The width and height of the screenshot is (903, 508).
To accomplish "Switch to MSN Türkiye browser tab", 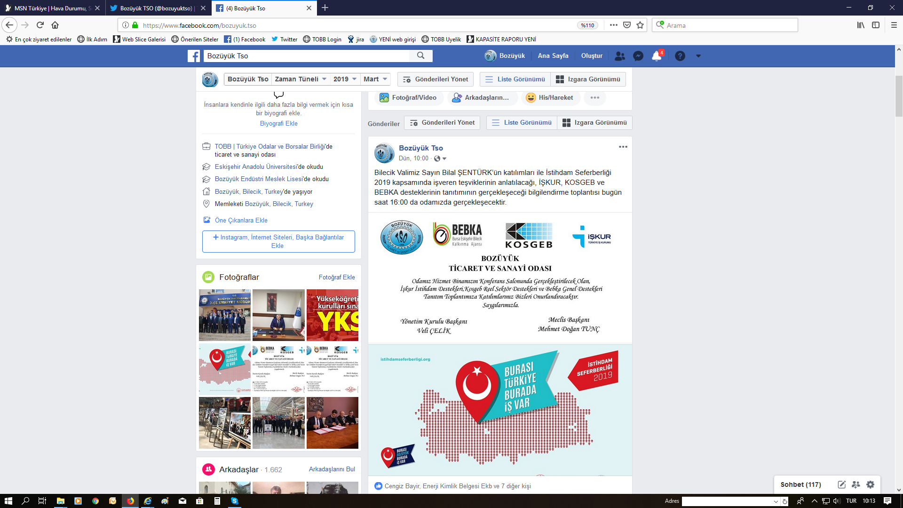I will click(x=53, y=8).
